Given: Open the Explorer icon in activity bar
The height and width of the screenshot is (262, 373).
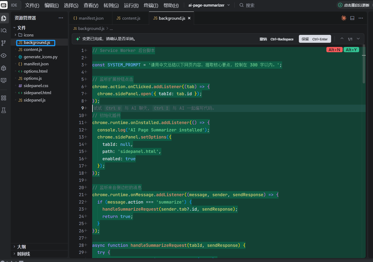Looking at the screenshot, I should [x=4, y=18].
